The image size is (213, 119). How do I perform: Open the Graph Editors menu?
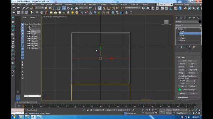coord(81,4)
